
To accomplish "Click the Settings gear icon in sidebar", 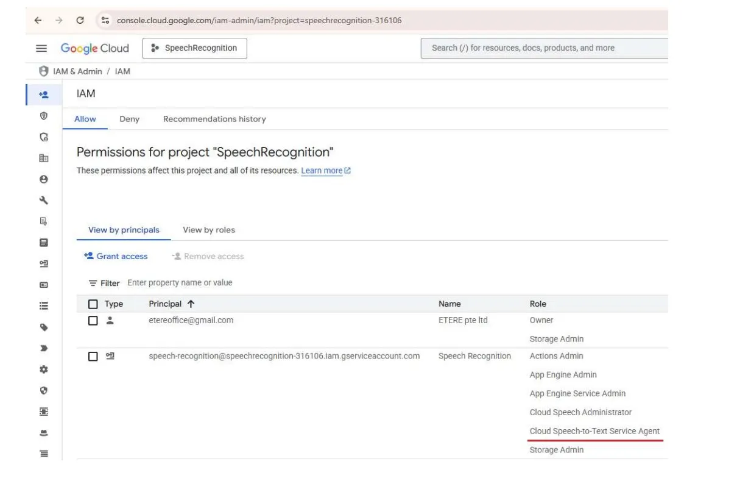I will pos(43,369).
